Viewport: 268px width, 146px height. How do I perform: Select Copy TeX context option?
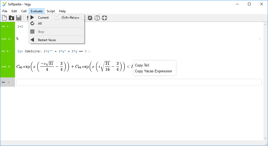click(142, 65)
